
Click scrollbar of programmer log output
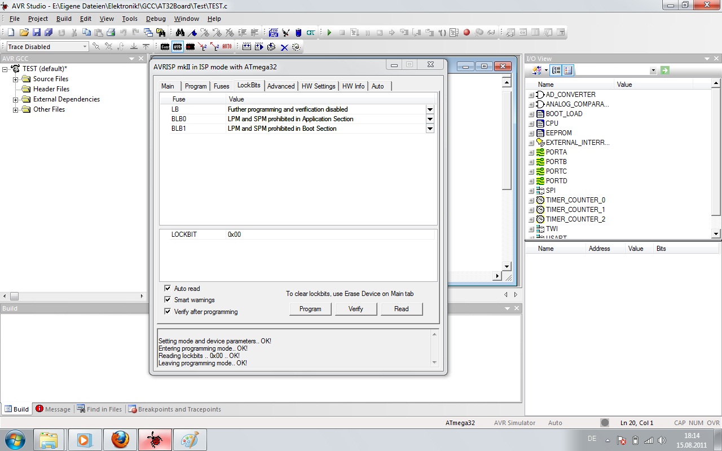(x=434, y=348)
